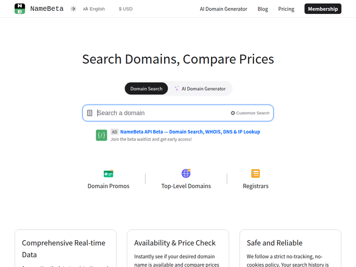Go to the Blog page

tap(263, 9)
